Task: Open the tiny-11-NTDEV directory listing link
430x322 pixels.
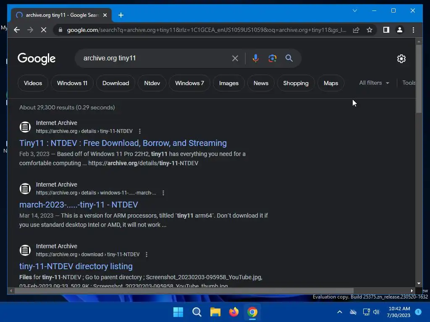Action: pyautogui.click(x=76, y=266)
